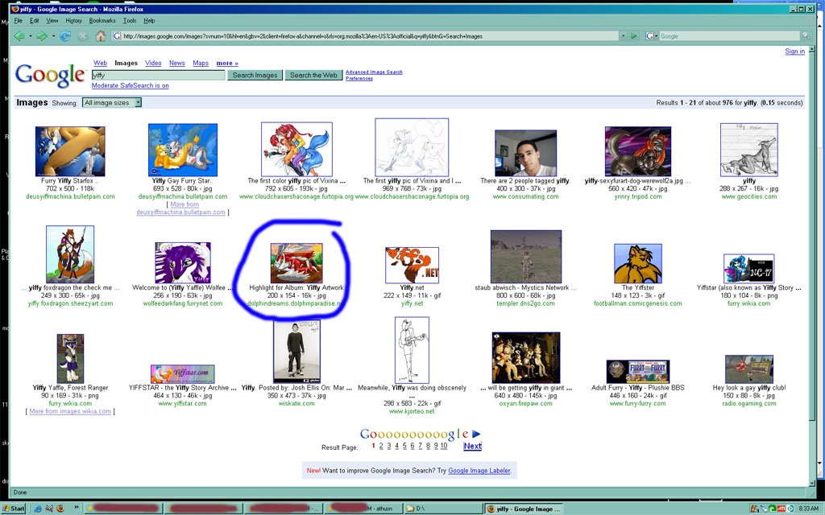Viewport: 825px width, 515px height.
Task: Open the Tools menu
Action: [x=130, y=20]
